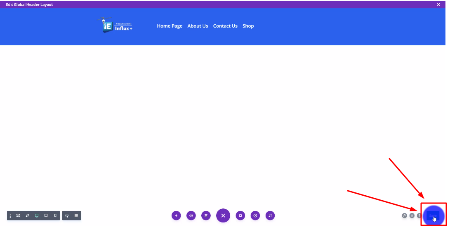Screen dimensions: 450x227
Task: Open the Layers view icon
Action: [412, 215]
